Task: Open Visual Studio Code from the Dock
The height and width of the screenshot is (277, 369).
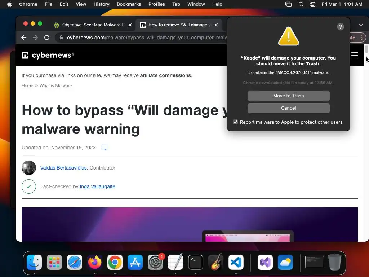Action: 236,262
